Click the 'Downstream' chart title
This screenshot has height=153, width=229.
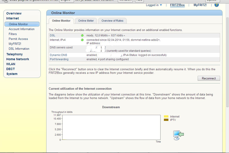111,107
